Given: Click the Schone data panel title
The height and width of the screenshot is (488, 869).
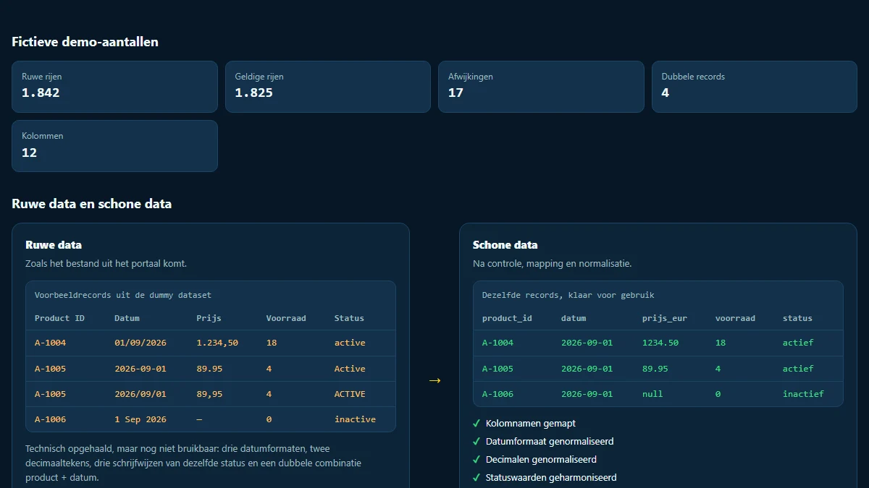Looking at the screenshot, I should (x=505, y=245).
